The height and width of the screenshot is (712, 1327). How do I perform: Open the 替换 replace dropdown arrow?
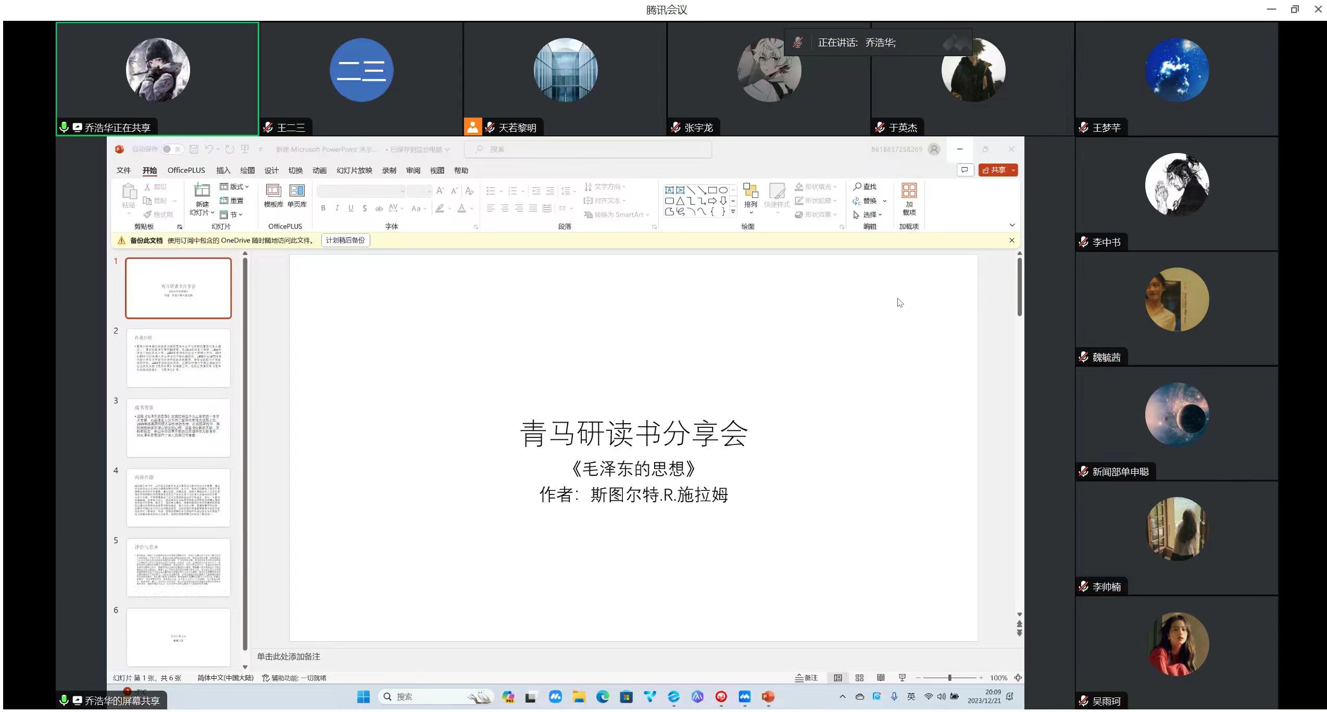point(884,201)
